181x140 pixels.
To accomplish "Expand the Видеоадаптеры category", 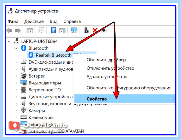I will click(x=16, y=83).
